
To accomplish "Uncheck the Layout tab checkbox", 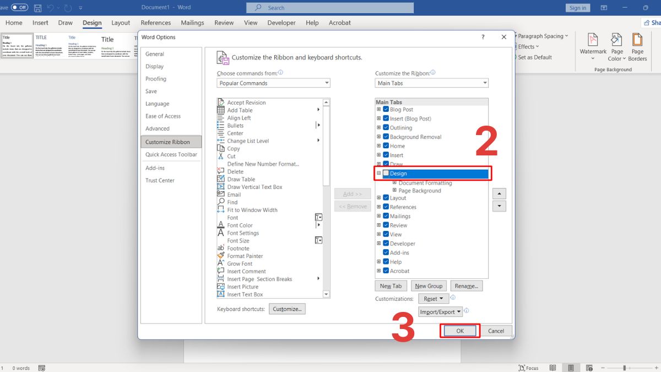I will click(x=386, y=198).
